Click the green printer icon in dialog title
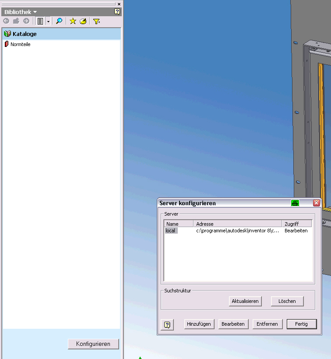The width and height of the screenshot is (331, 359). [295, 203]
